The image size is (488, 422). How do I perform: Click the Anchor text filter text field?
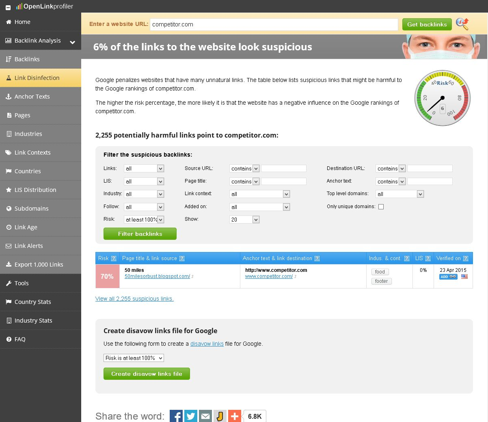pyautogui.click(x=430, y=181)
